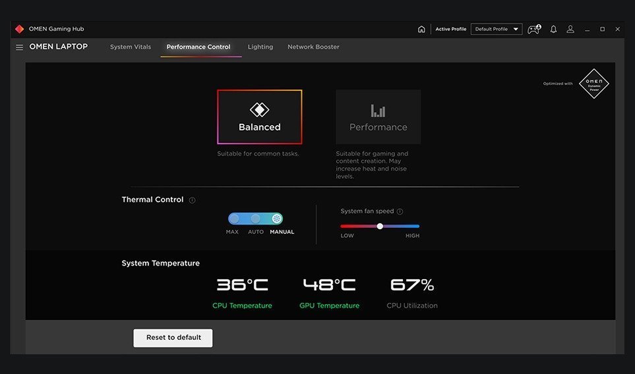Open the Network Booster tab
The height and width of the screenshot is (374, 635).
pos(313,47)
